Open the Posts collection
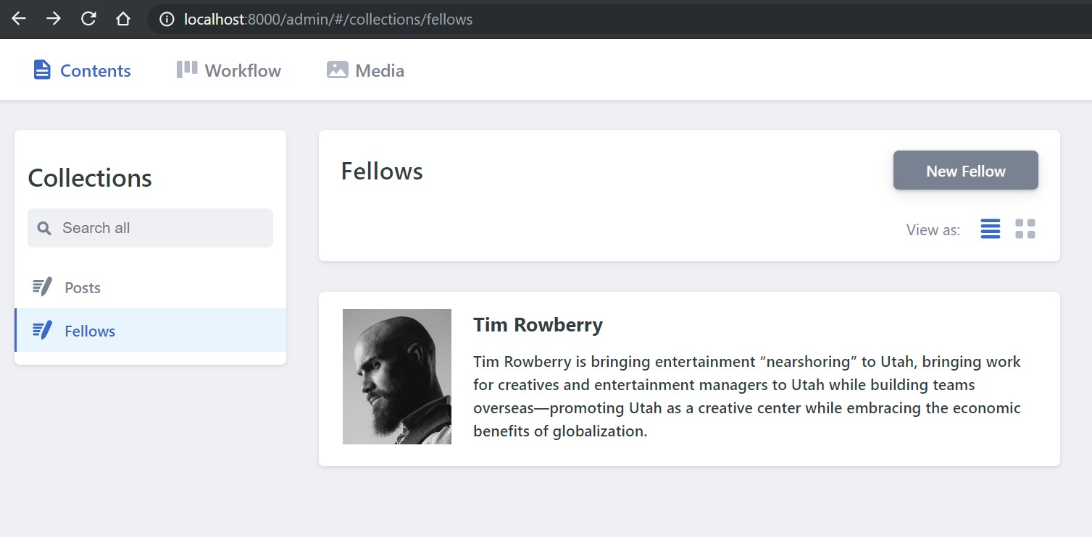The width and height of the screenshot is (1092, 537). 150,287
